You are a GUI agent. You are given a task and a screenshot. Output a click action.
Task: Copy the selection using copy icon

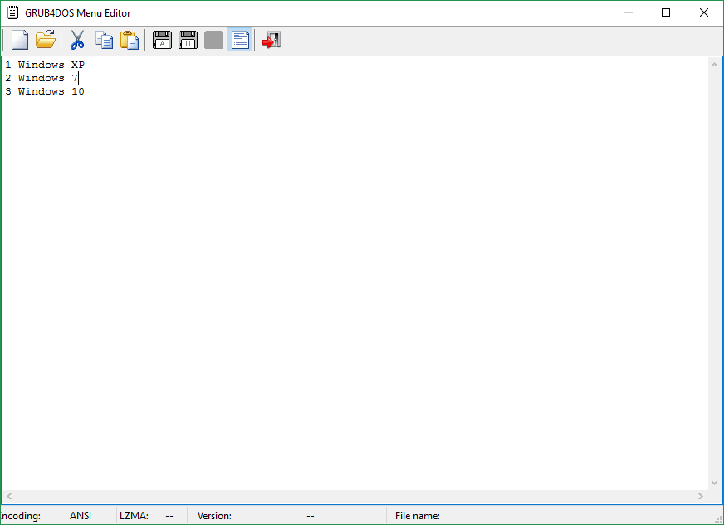pos(104,40)
